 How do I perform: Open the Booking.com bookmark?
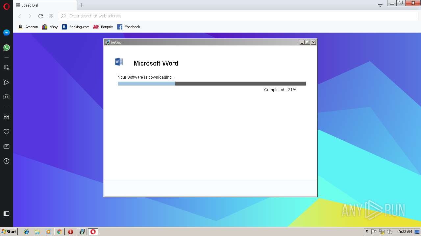tap(76, 27)
